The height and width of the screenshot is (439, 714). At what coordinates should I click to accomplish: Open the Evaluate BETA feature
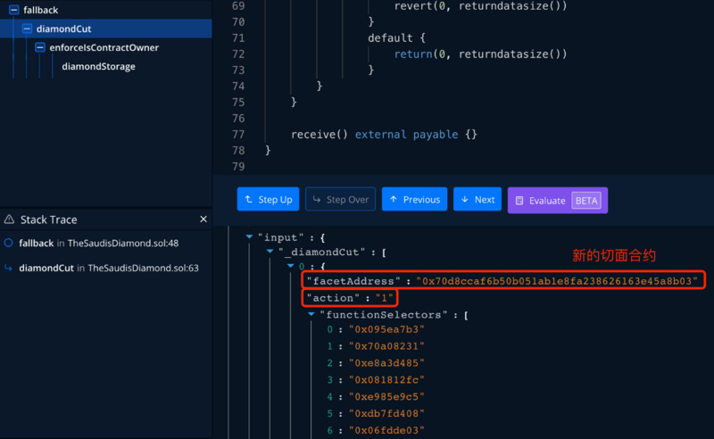click(x=557, y=200)
